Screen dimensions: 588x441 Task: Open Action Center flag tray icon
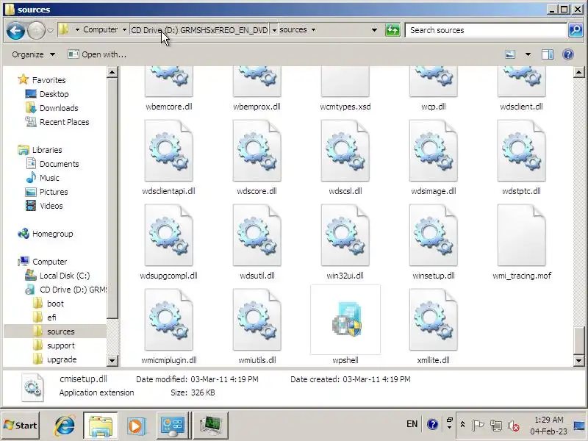coord(478,425)
